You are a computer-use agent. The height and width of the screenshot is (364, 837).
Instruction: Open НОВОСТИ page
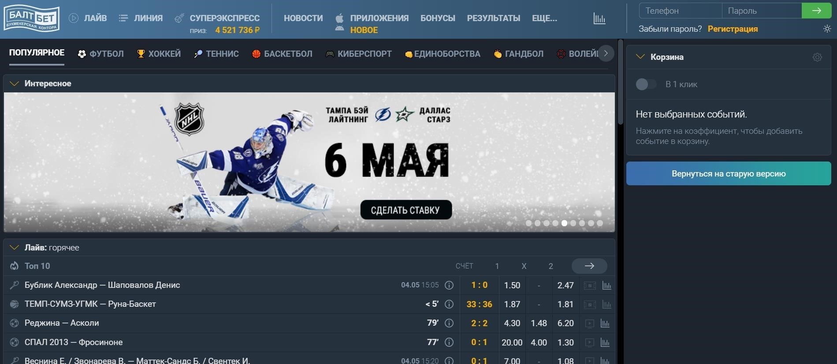coord(303,18)
